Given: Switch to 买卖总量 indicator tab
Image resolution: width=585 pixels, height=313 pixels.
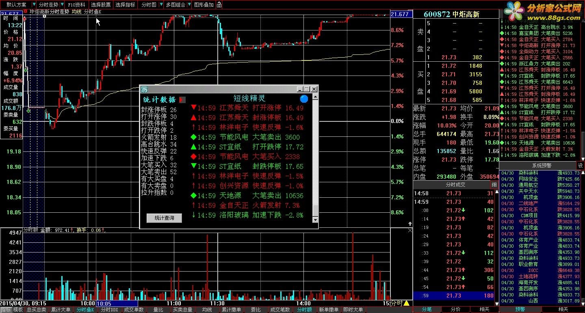Looking at the screenshot, I should (x=182, y=310).
